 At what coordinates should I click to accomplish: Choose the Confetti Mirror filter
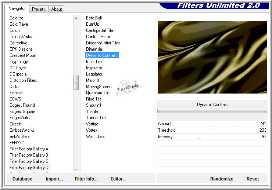98,37
